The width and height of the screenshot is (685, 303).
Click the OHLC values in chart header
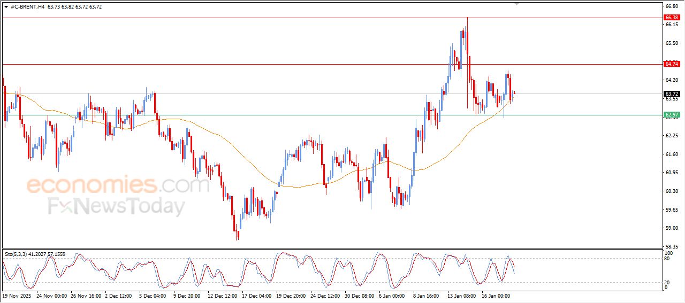point(74,7)
